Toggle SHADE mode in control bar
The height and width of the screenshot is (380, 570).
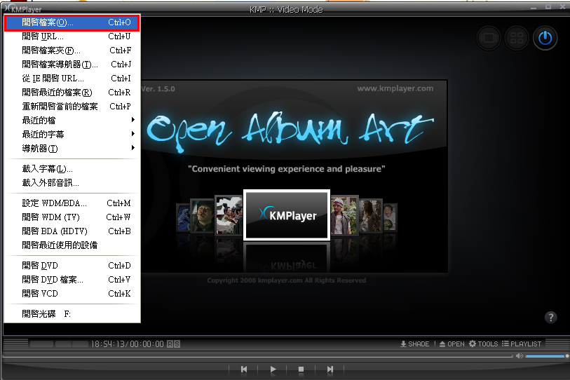414,344
